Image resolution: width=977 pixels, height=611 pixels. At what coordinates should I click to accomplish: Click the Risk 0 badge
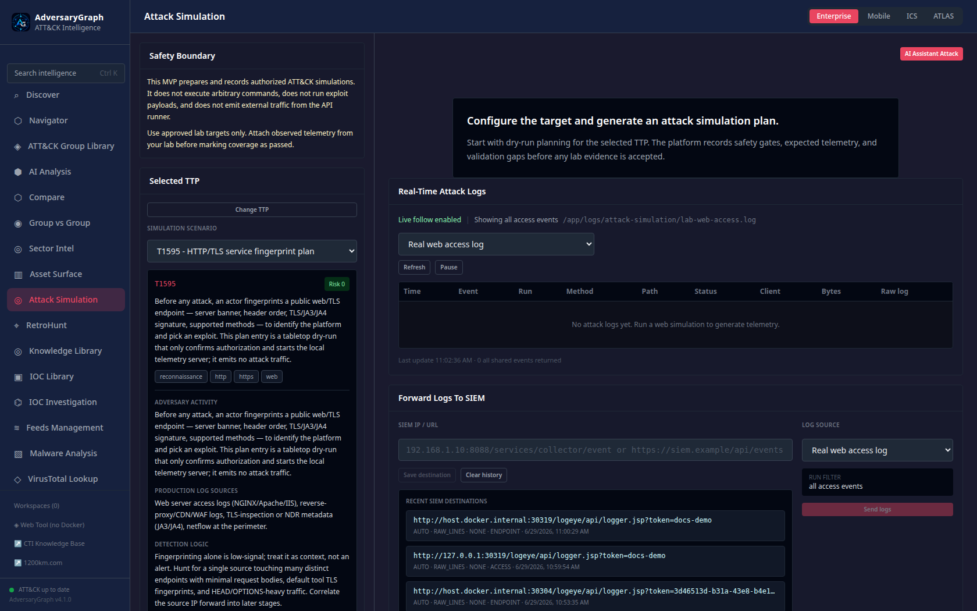click(337, 284)
